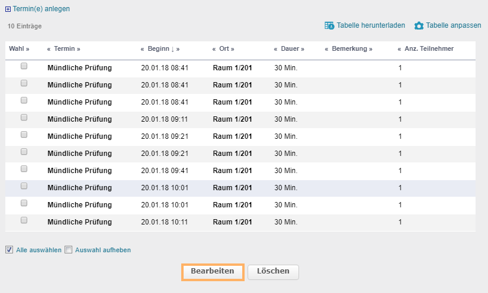Click the plus icon beside Termin(e) anlegen
Viewport: 488px width, 293px height.
tap(8, 9)
